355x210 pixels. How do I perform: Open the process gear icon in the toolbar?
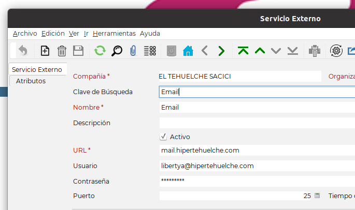coord(336,51)
